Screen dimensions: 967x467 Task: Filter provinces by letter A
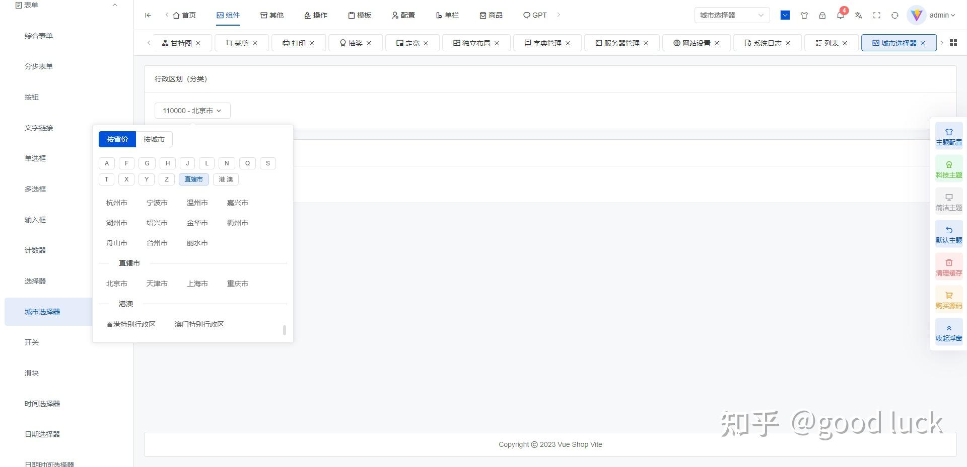(x=107, y=163)
